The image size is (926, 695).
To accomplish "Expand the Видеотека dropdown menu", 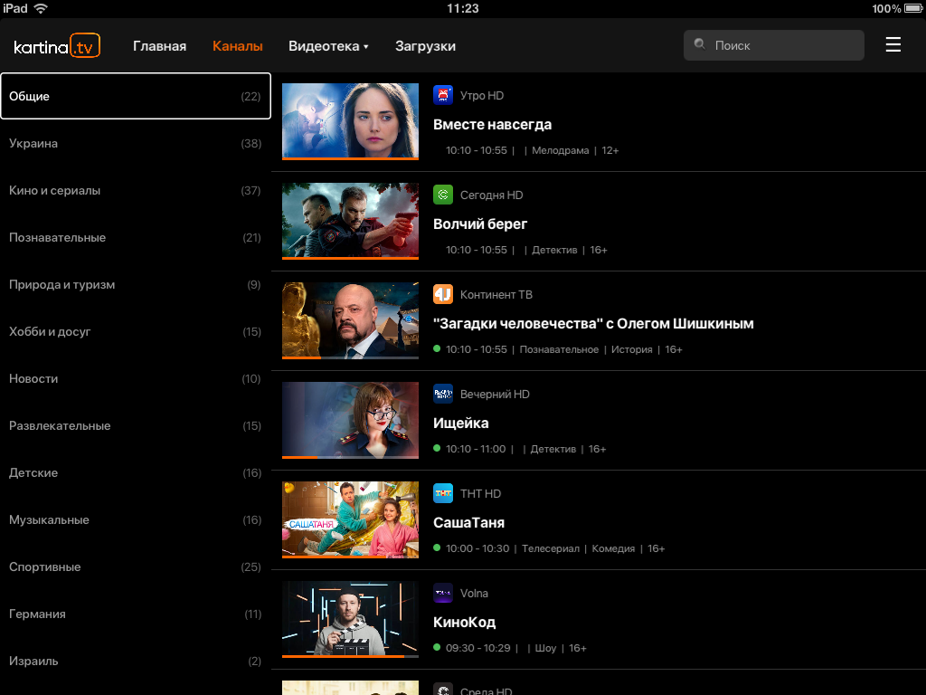I will [x=328, y=46].
